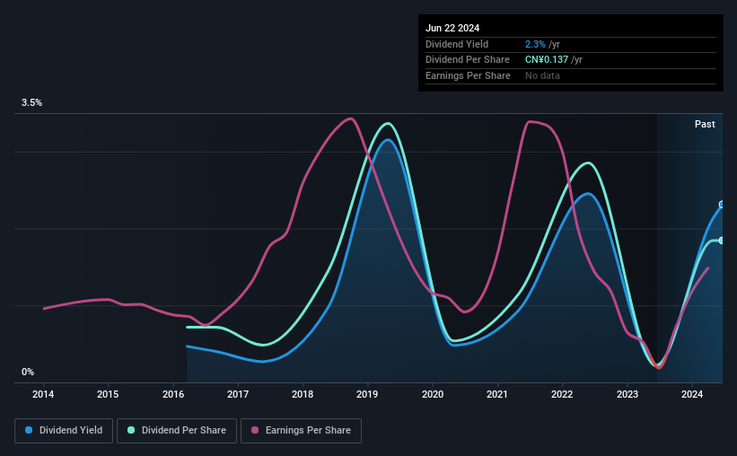Click the 2021 x-axis label
The height and width of the screenshot is (456, 737).
496,394
